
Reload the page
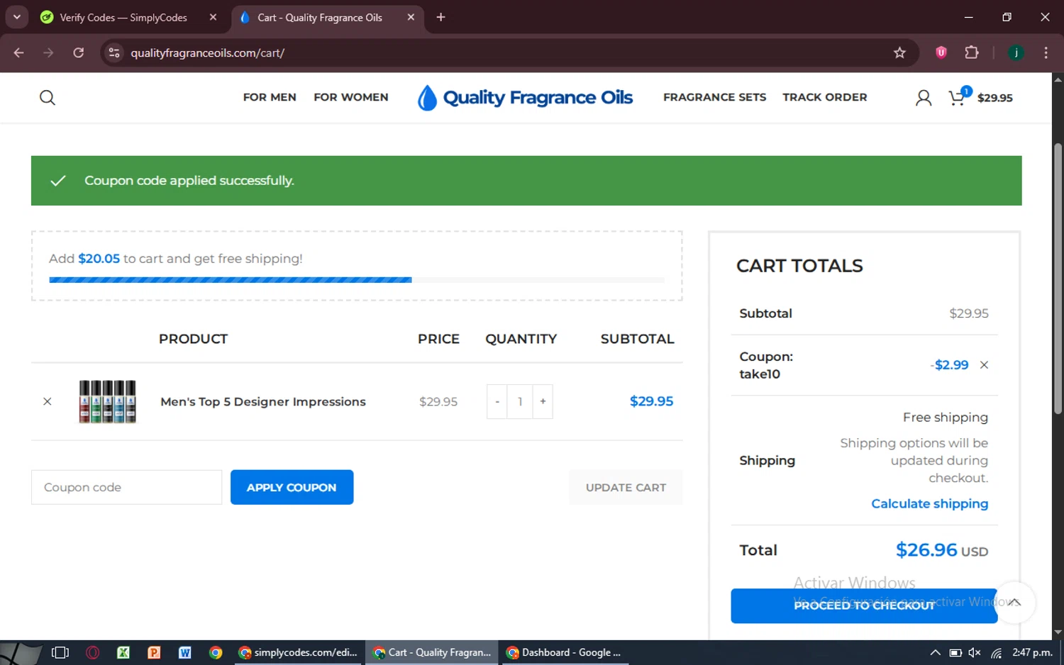(79, 52)
